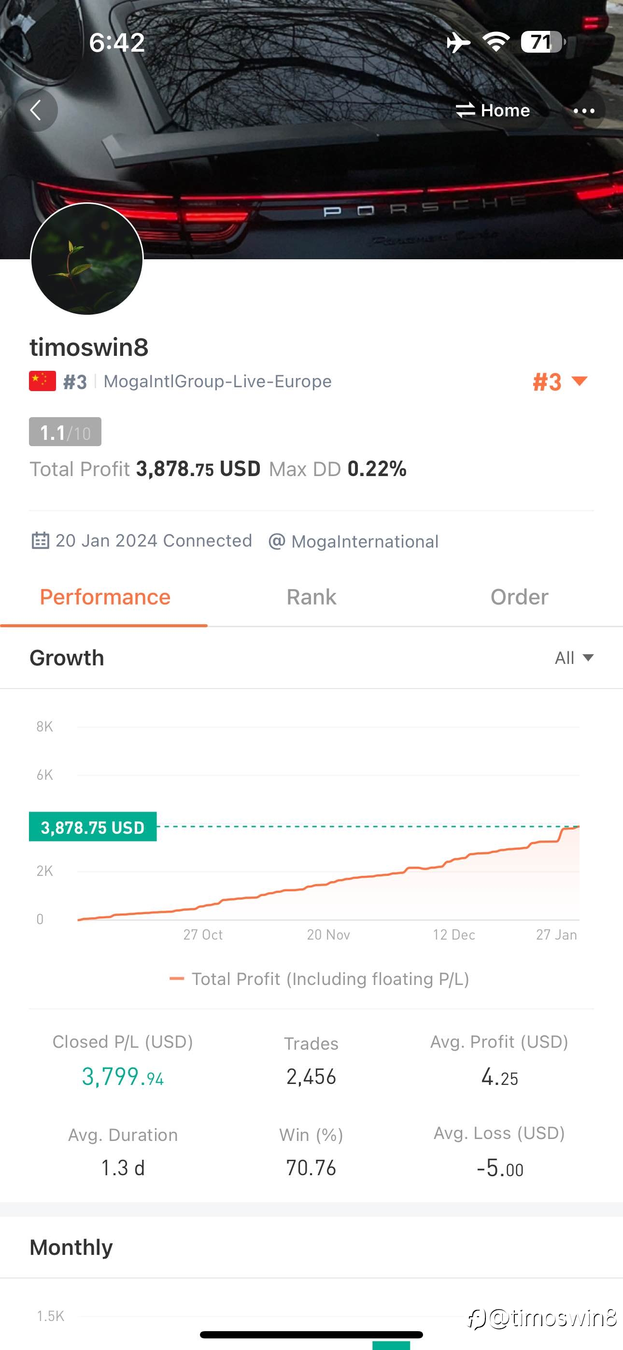Toggle Total Profit legend on chart

pos(319,978)
